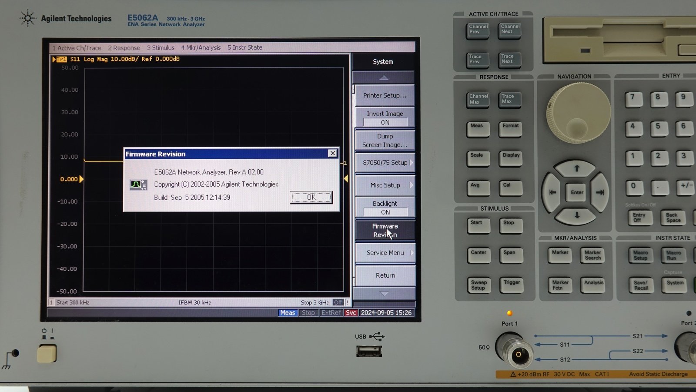Toggle the Backlight ON softkey

[385, 208]
